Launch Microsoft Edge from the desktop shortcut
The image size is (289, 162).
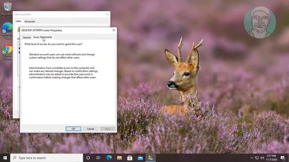pyautogui.click(x=7, y=31)
